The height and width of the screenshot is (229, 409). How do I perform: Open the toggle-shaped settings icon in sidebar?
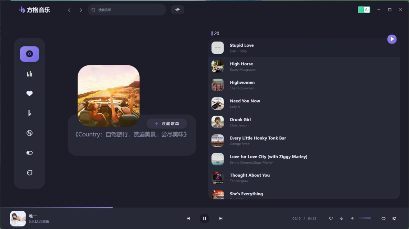coord(30,153)
